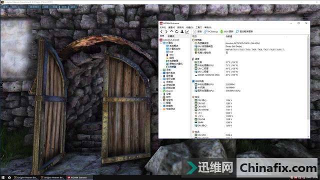This screenshot has width=320, height=180.
Task: Go up one level with the up arrow
Action: pyautogui.click(x=171, y=31)
